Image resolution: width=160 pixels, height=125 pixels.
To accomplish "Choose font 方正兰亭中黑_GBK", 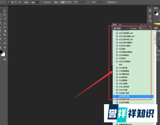I will [x=133, y=39].
